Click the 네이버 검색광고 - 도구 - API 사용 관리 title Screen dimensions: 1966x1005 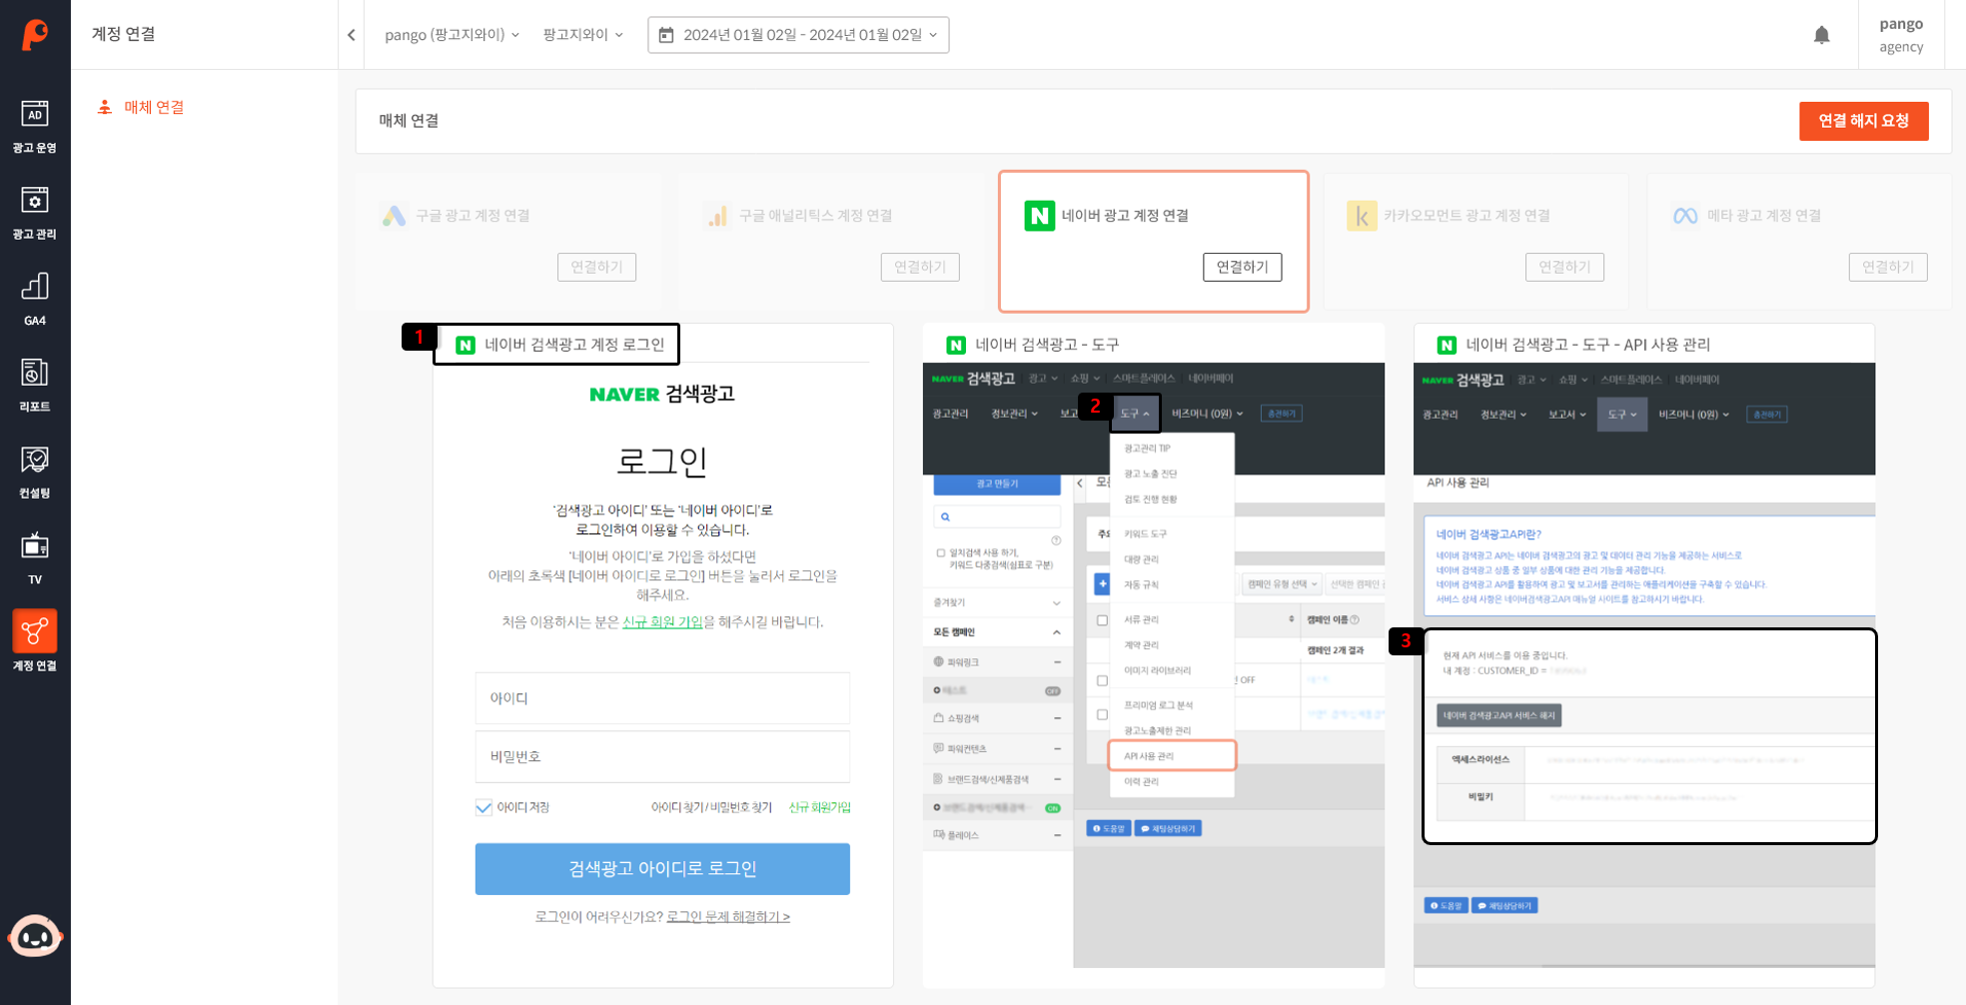click(x=1587, y=345)
